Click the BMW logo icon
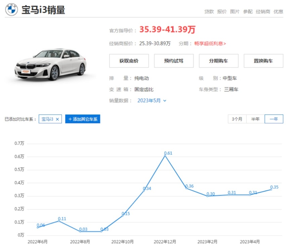Viewport: 286px width, 246px height. pos(11,9)
